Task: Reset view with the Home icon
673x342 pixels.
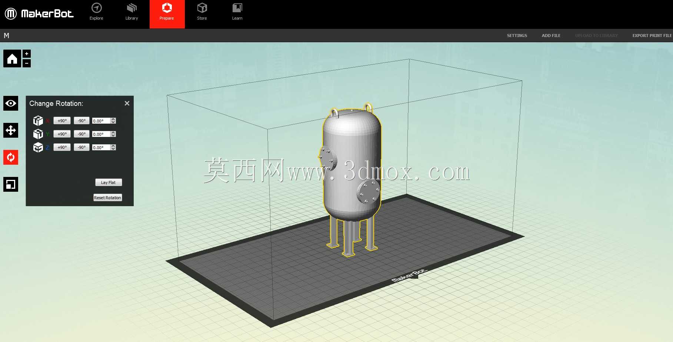Action: pos(12,58)
